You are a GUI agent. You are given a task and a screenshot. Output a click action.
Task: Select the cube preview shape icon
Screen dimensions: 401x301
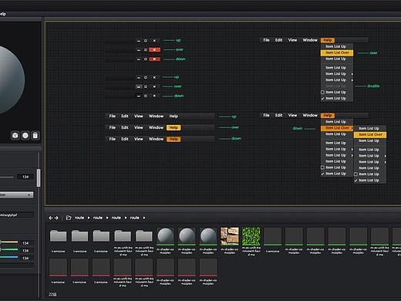(15, 135)
